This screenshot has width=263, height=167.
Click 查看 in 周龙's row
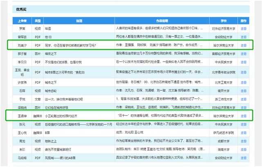[243, 141]
